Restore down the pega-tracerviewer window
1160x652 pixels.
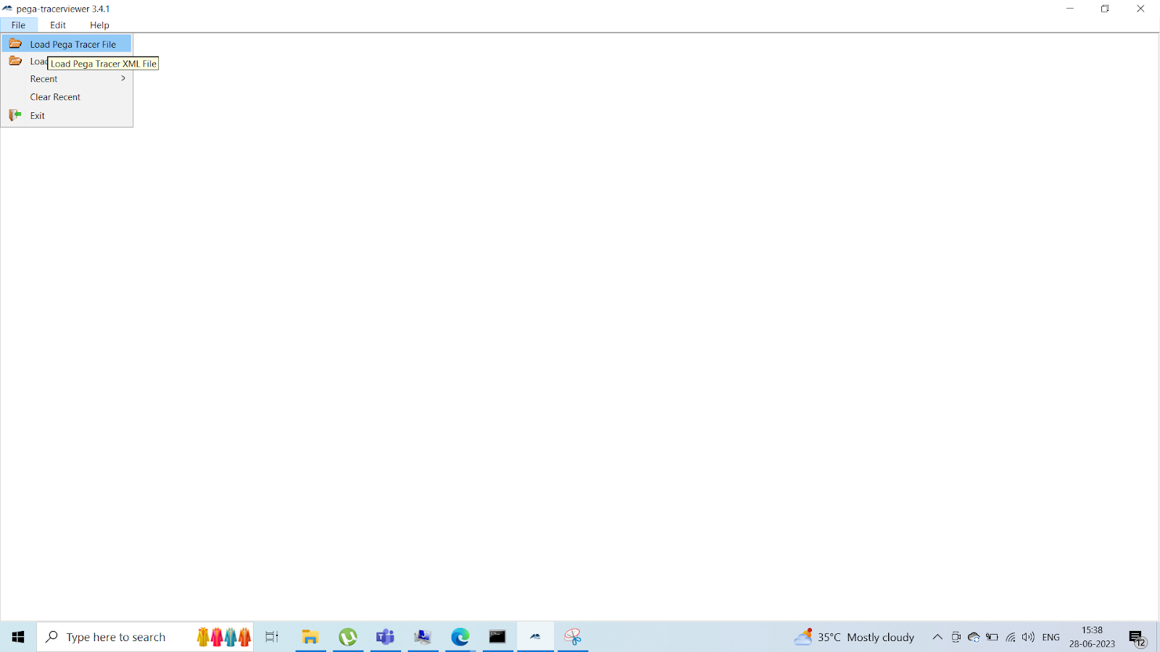pos(1105,9)
